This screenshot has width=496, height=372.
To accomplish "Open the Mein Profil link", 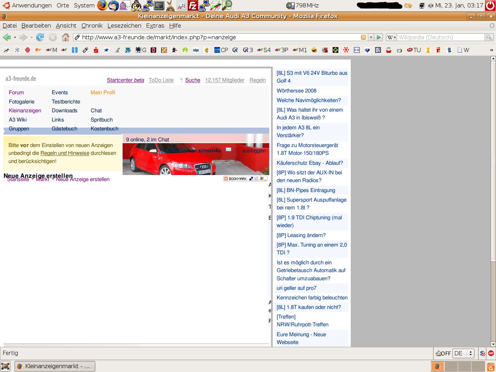I will [103, 92].
